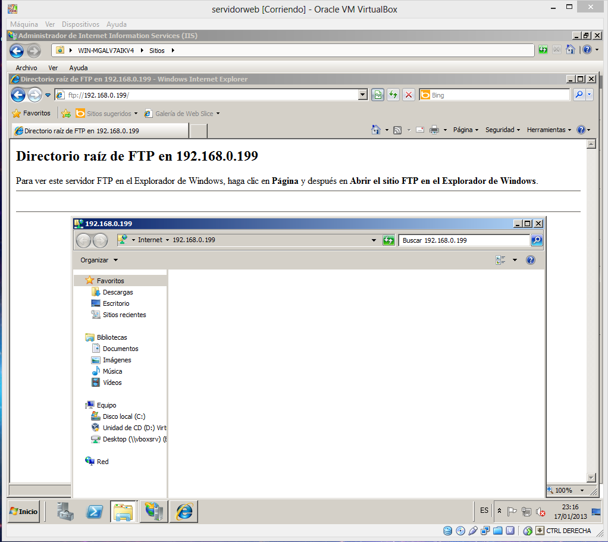Select Disco local (C:) in navigation pane

(124, 416)
